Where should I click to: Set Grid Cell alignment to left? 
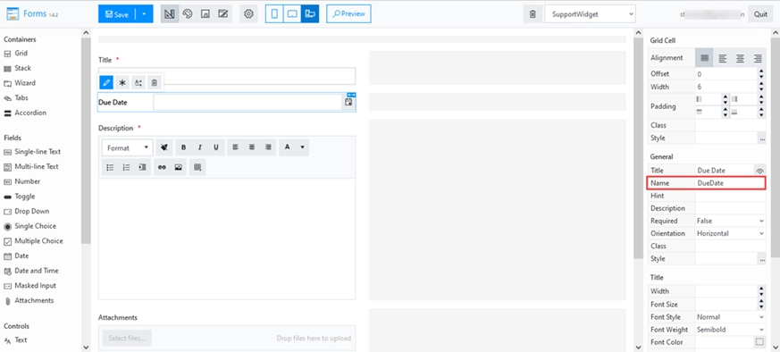click(722, 58)
